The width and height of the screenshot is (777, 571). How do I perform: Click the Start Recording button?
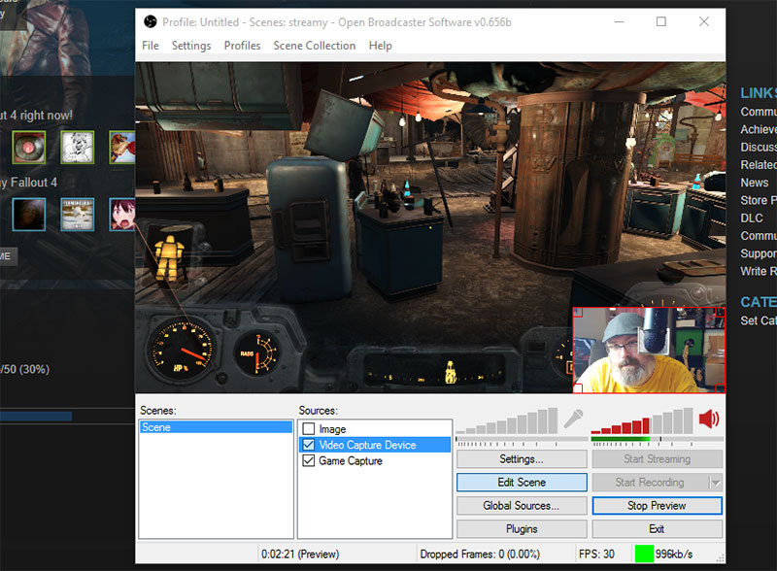651,483
